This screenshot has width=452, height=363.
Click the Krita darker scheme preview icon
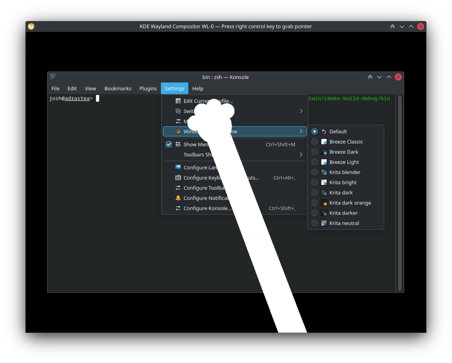point(324,213)
